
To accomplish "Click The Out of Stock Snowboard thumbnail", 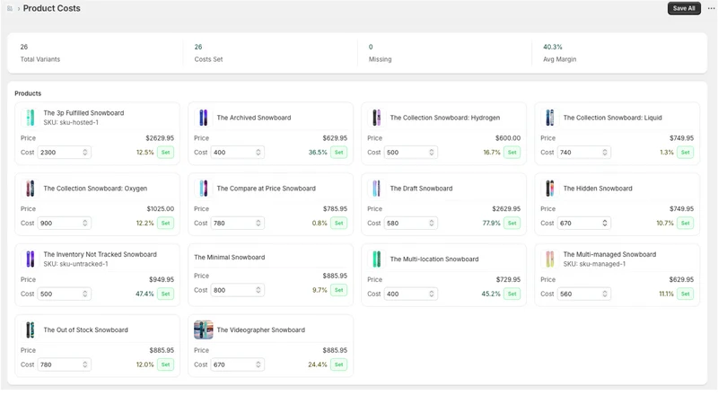I will tap(31, 329).
